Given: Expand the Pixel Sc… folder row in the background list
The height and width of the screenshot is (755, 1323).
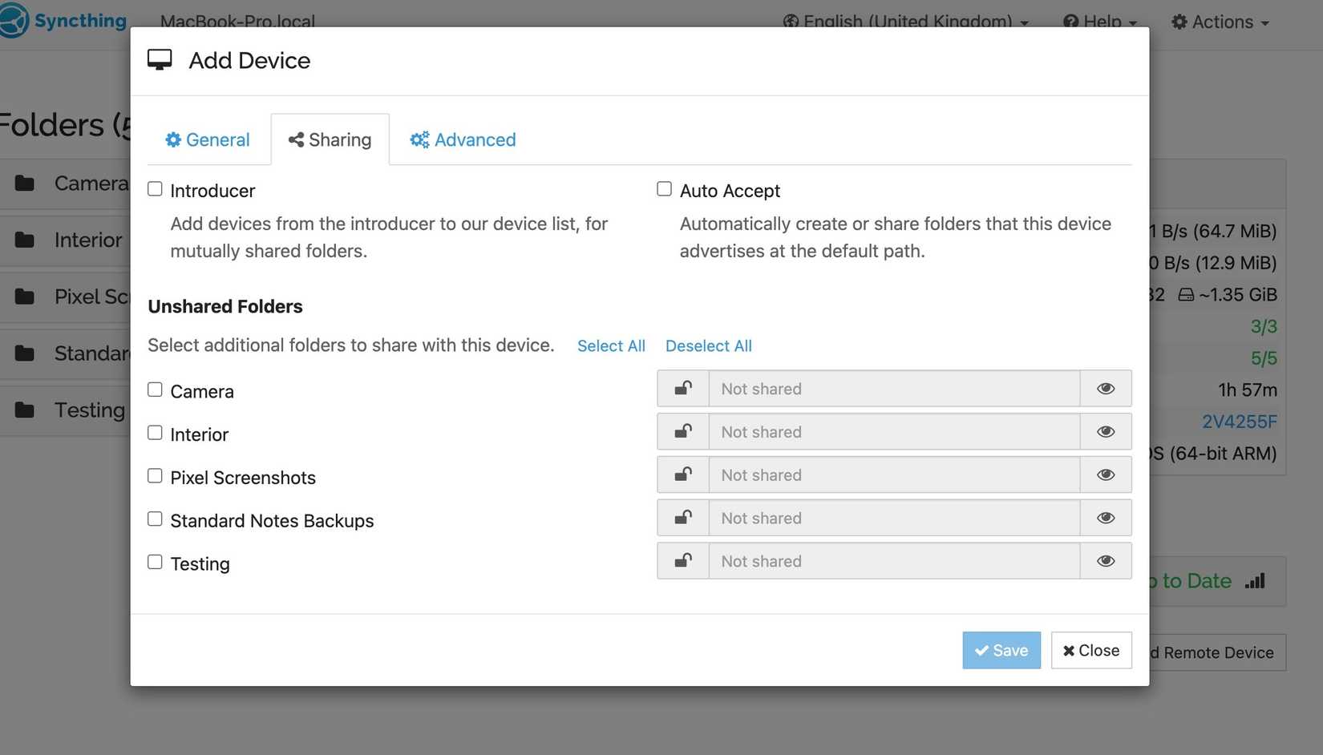Looking at the screenshot, I should 65,297.
